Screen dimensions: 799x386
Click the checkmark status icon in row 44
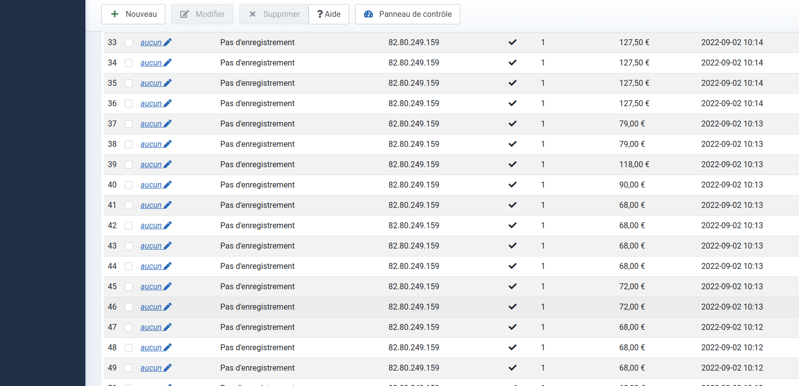coord(512,266)
